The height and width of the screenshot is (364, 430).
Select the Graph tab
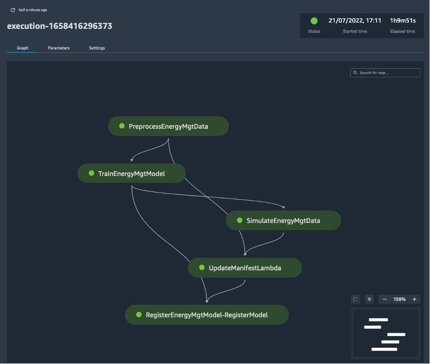point(23,48)
